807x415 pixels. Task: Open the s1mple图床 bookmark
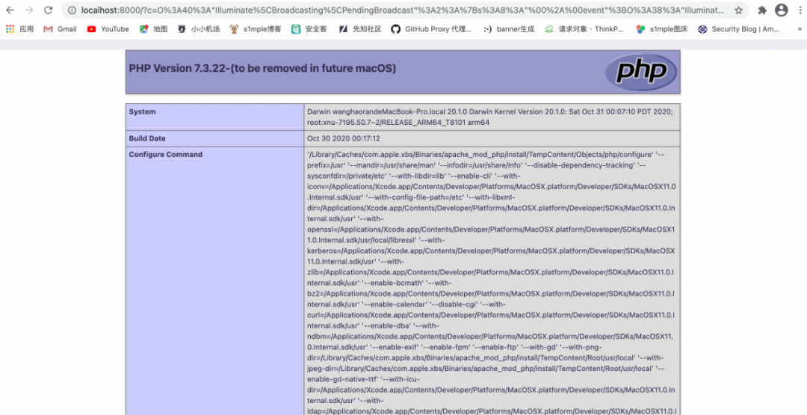[662, 29]
